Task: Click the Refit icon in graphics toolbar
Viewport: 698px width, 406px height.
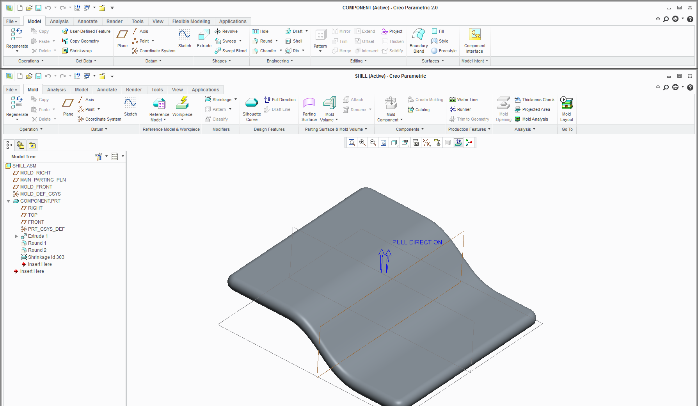Action: tap(352, 143)
